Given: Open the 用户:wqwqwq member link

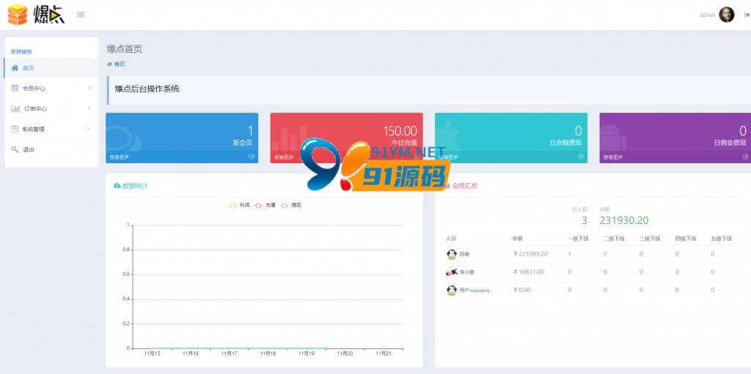Looking at the screenshot, I should coord(475,290).
